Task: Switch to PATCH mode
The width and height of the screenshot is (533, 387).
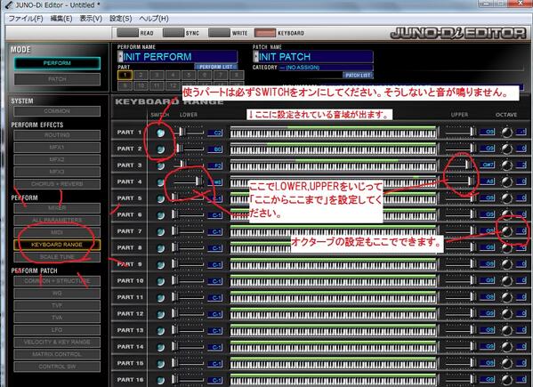Action: coord(57,79)
